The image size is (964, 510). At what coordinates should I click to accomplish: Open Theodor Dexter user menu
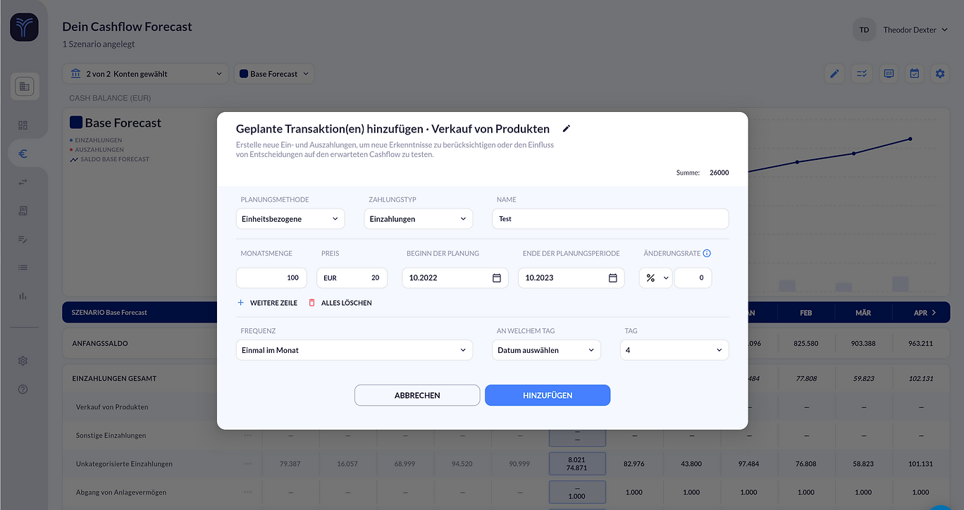[915, 30]
